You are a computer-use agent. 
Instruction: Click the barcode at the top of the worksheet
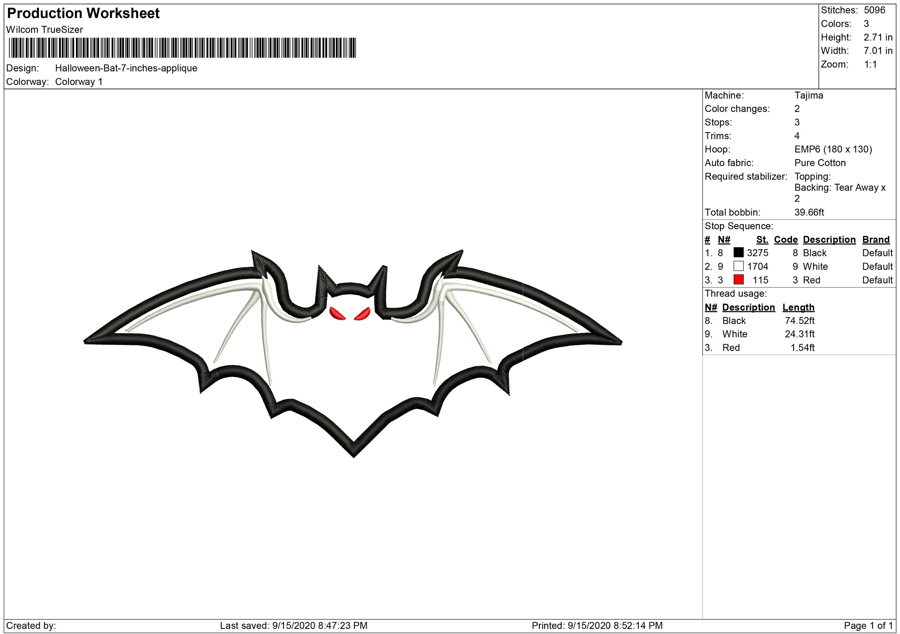(184, 49)
